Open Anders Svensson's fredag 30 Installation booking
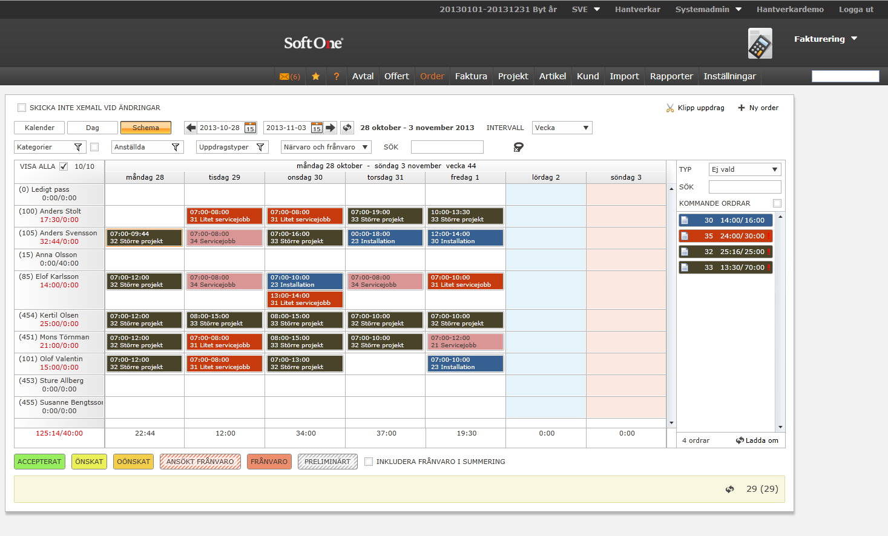 click(x=466, y=238)
